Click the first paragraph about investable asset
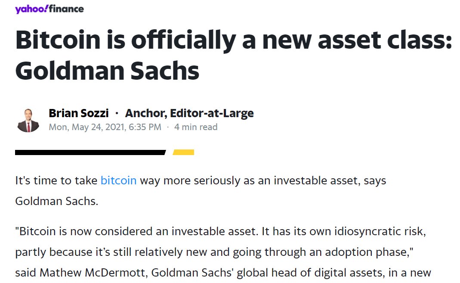 pyautogui.click(x=201, y=190)
